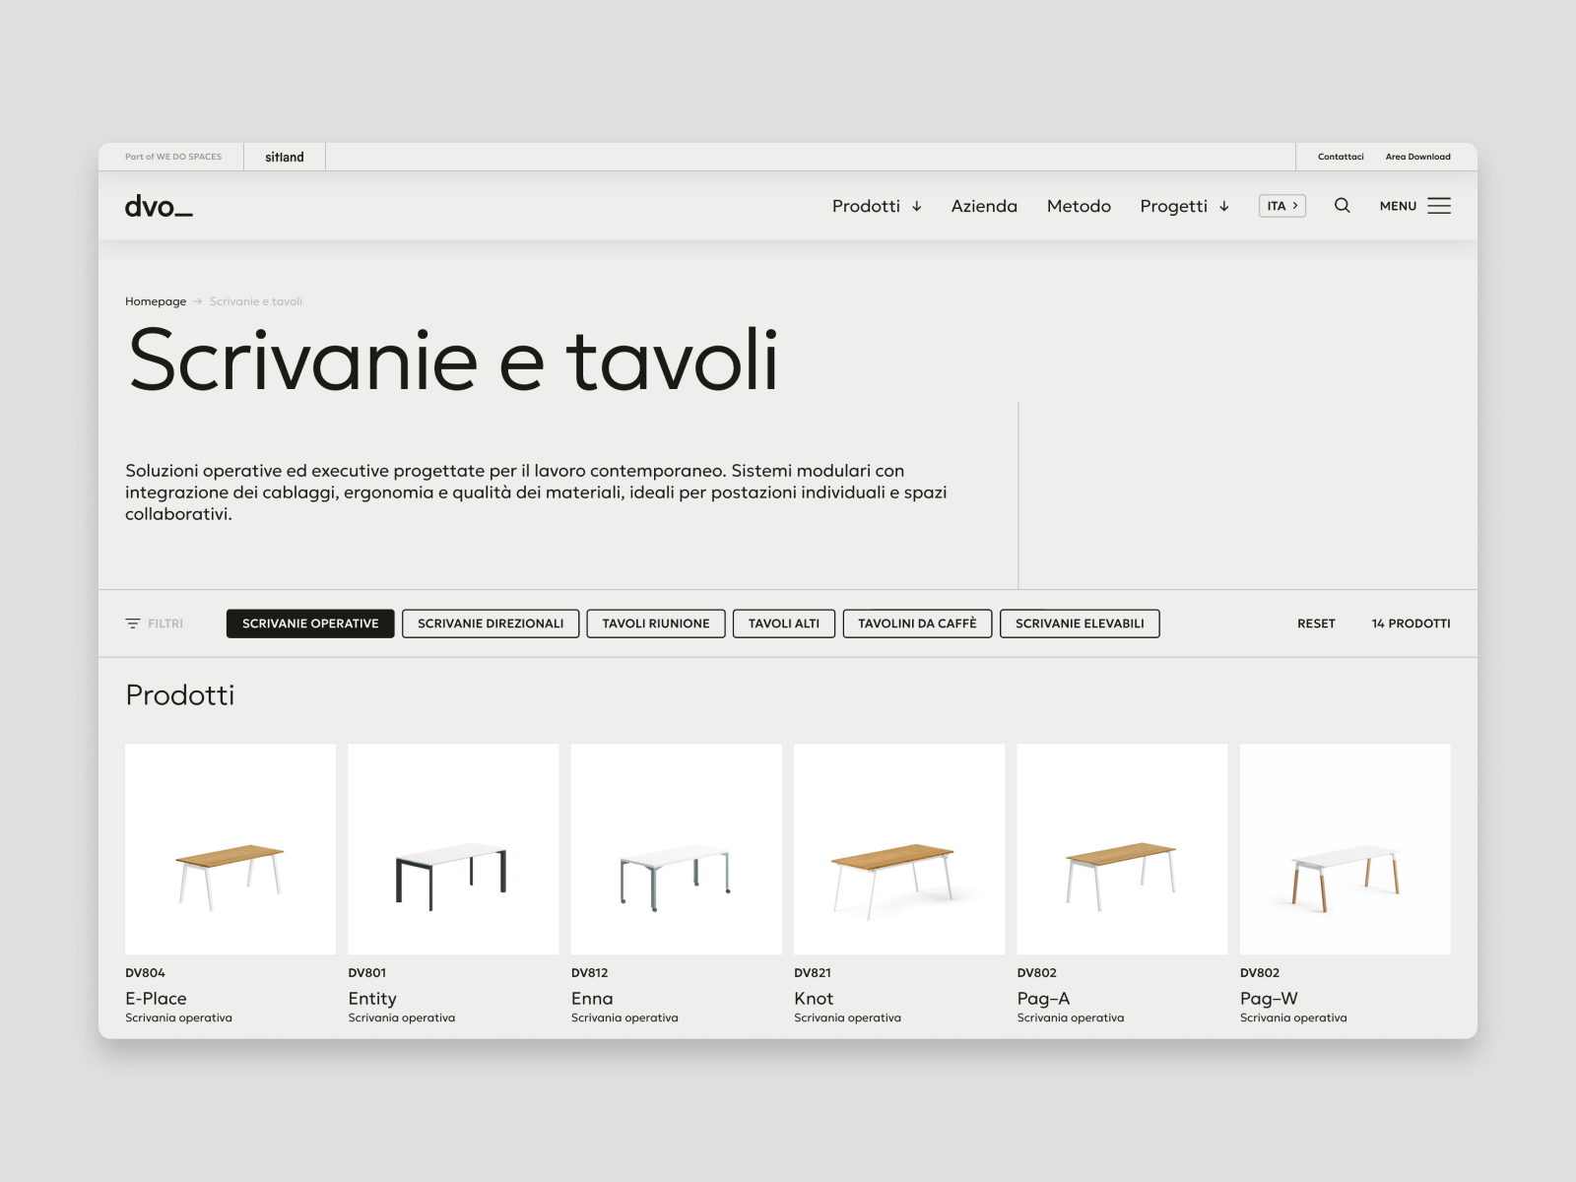
Task: Open the Area Download link
Action: click(1417, 157)
